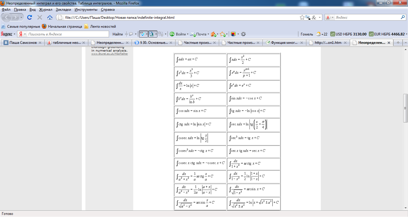The height and width of the screenshot is (217, 408).
Task: Open the Инструменты menu
Action: [x=86, y=10]
